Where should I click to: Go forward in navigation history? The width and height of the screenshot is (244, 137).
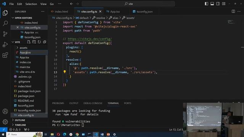point(77,4)
